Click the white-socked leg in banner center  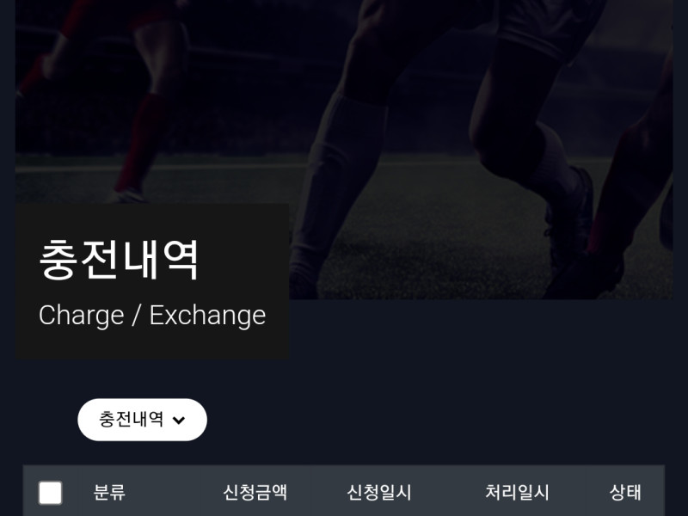(x=338, y=175)
